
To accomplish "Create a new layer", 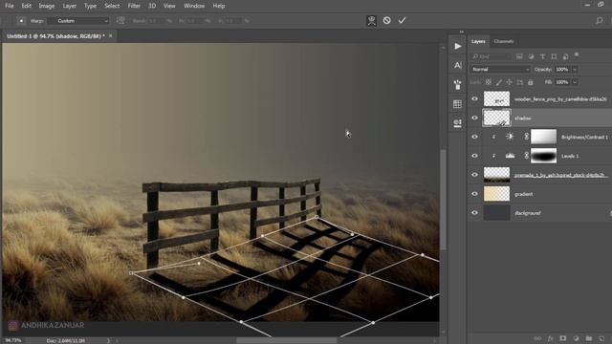I will tap(601, 338).
